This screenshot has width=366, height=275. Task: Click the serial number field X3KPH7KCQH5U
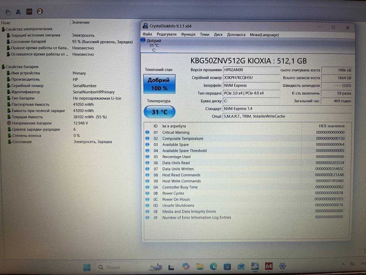[251, 77]
